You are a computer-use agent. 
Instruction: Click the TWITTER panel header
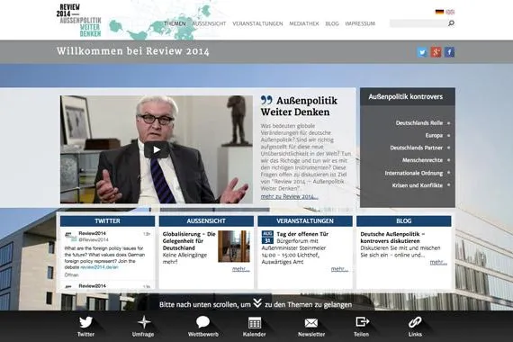coord(107,220)
